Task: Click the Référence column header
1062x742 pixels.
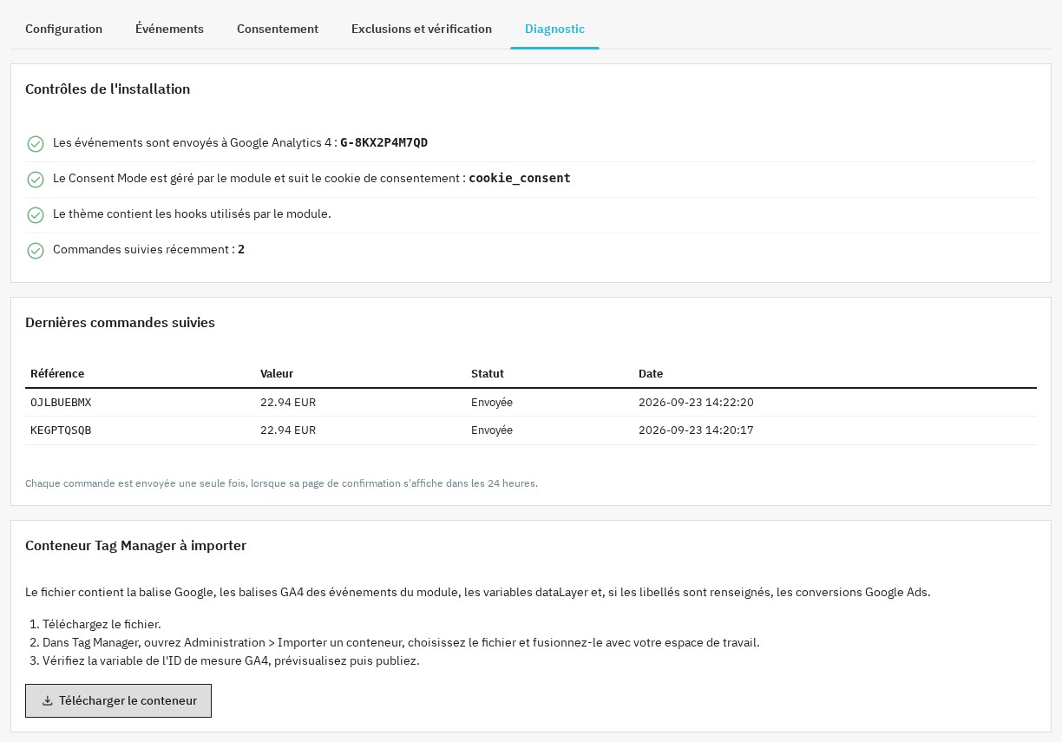Action: tap(57, 373)
